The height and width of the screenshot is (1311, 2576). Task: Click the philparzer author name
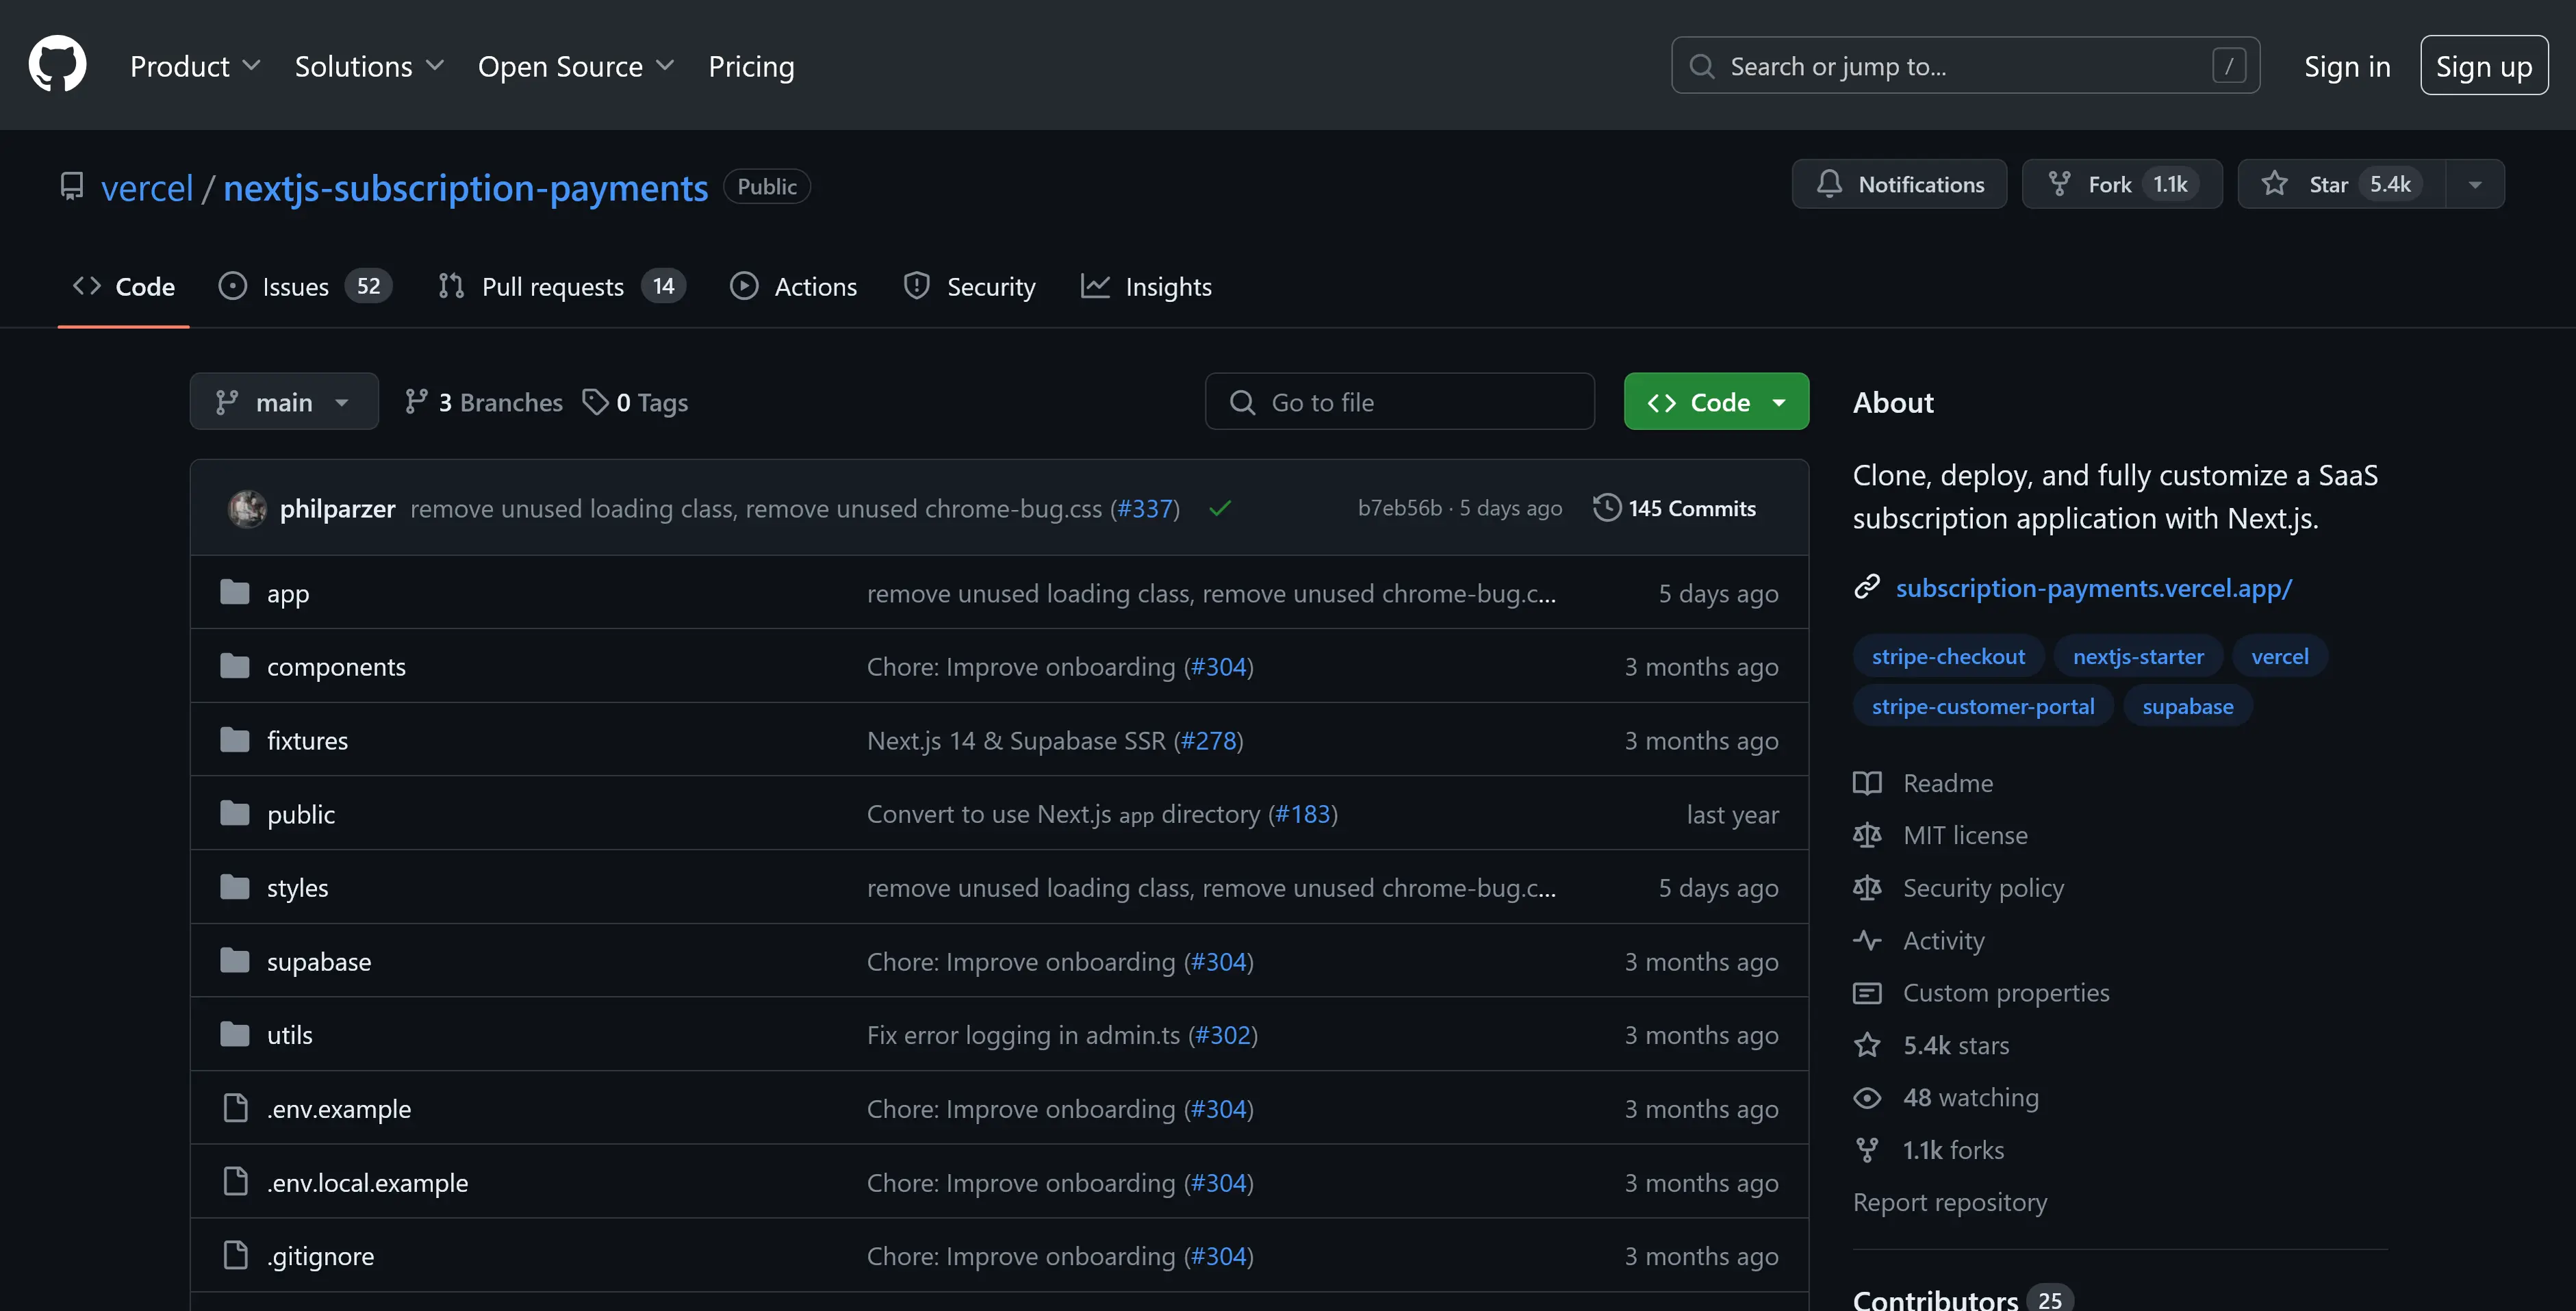pos(337,508)
